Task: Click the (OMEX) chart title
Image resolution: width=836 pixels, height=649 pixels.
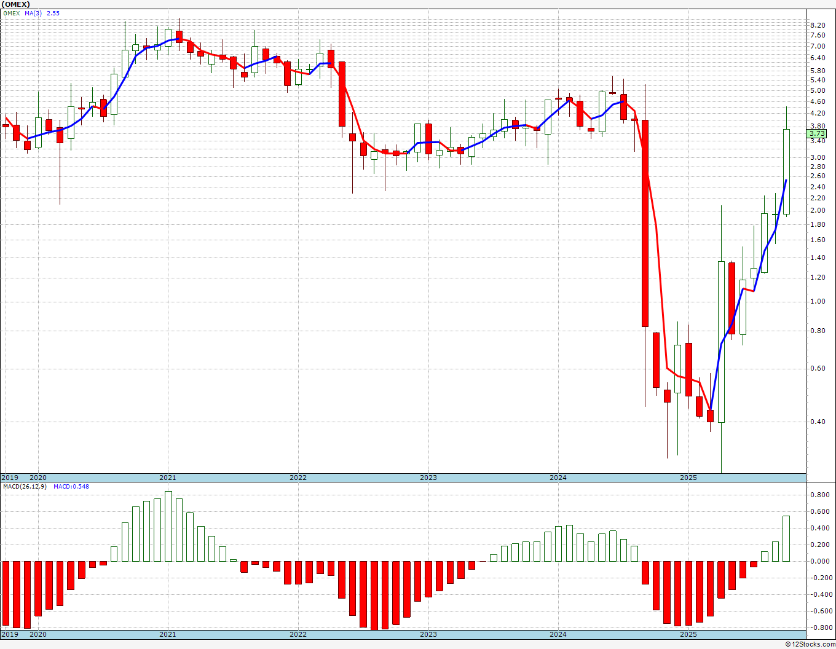Action: click(16, 4)
